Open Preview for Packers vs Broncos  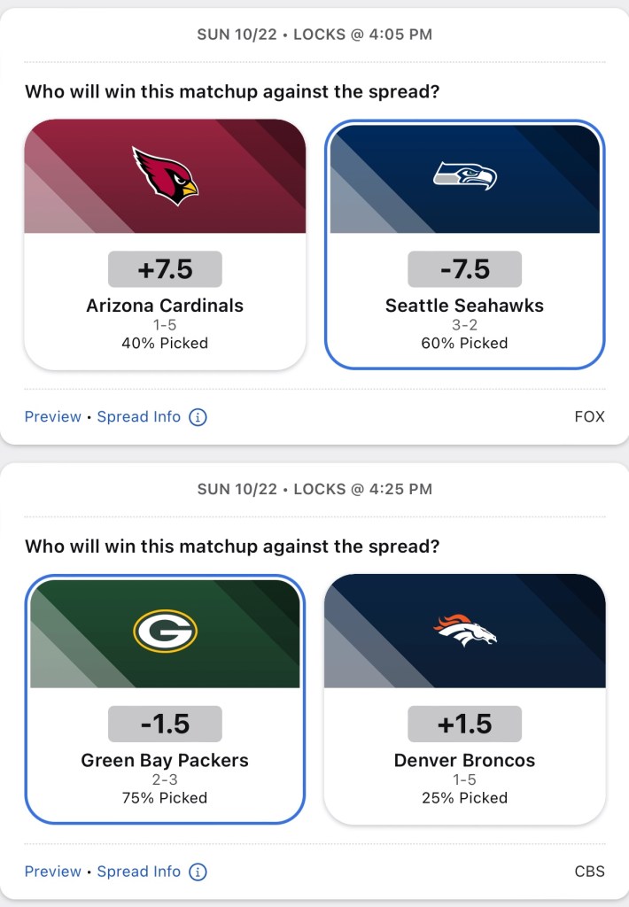pos(52,872)
